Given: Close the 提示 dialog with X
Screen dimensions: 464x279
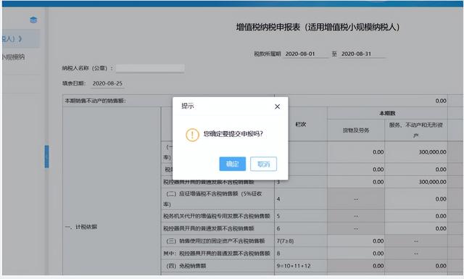Looking at the screenshot, I should tap(277, 107).
